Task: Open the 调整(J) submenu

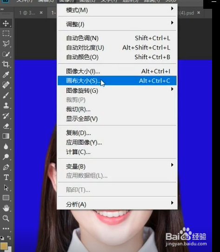Action: (x=117, y=24)
